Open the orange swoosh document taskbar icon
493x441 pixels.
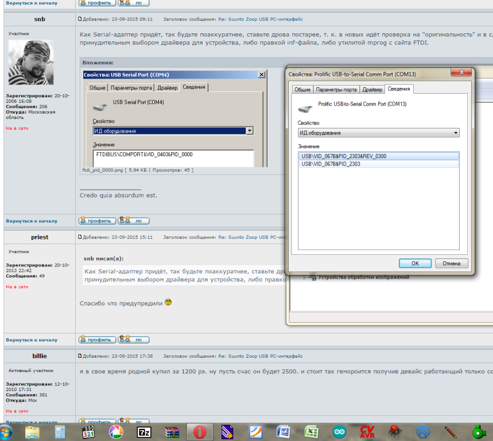255,432
